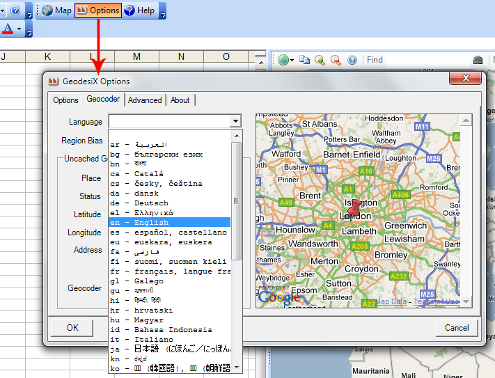Click the blue help icon beside zoom out

352,60
